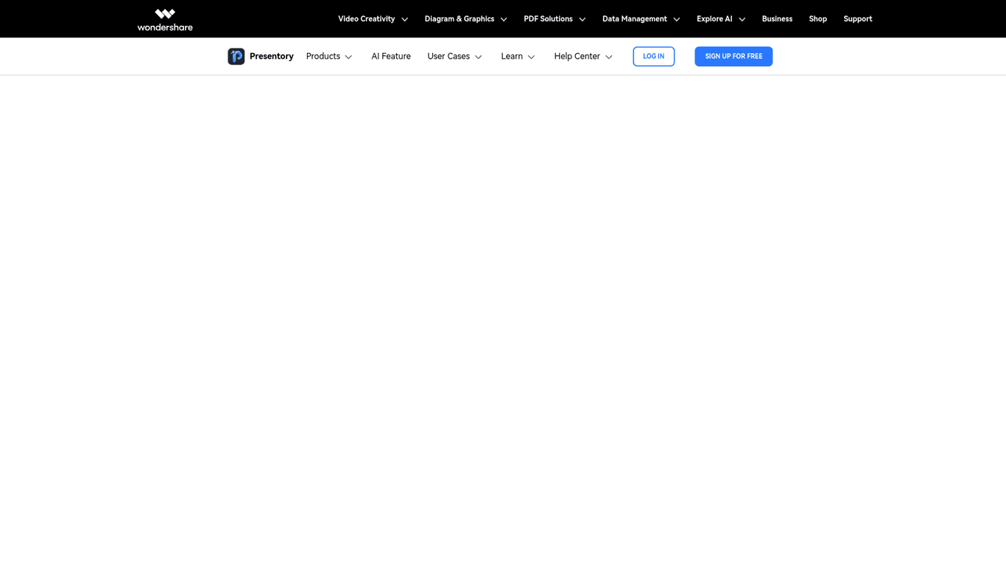Image resolution: width=1006 pixels, height=565 pixels.
Task: Open the Learn dropdown
Action: 518,57
